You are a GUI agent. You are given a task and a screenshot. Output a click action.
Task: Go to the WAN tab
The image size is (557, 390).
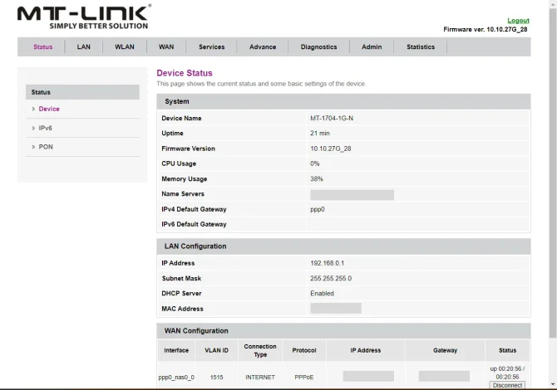point(166,46)
